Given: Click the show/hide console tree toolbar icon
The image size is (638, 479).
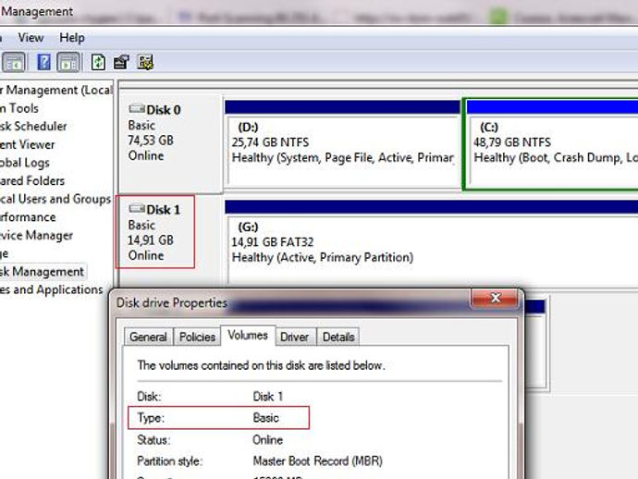Looking at the screenshot, I should 14,62.
